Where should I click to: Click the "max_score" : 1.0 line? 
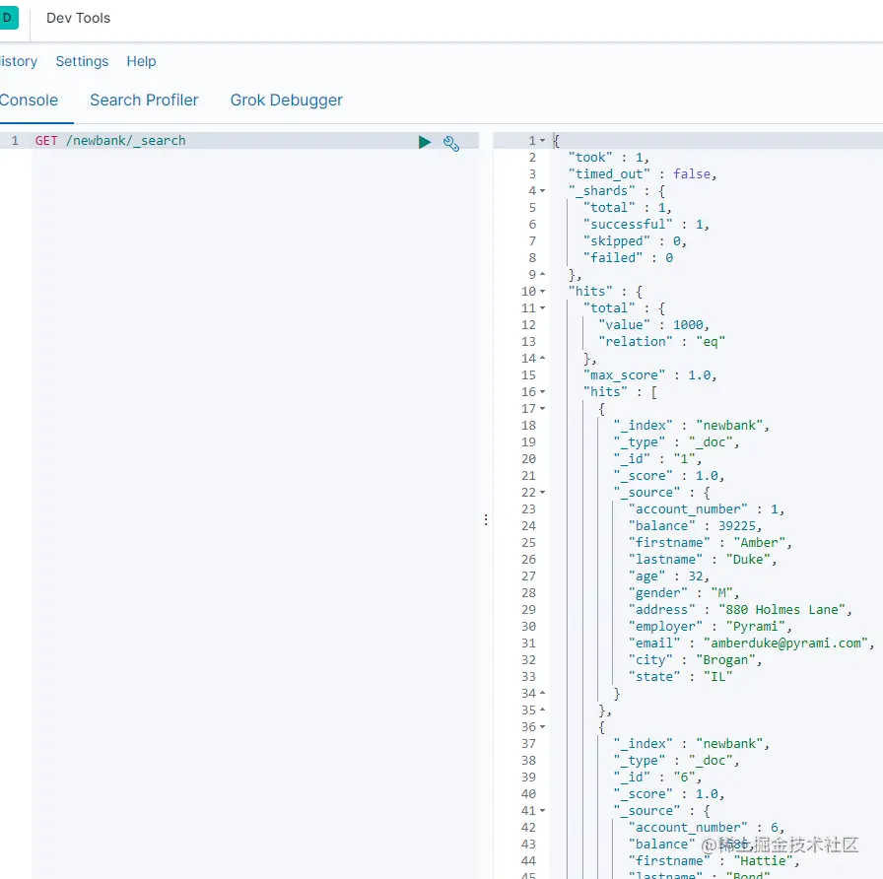pyautogui.click(x=649, y=375)
